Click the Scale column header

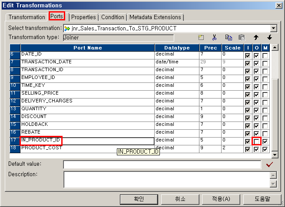tap(232, 48)
